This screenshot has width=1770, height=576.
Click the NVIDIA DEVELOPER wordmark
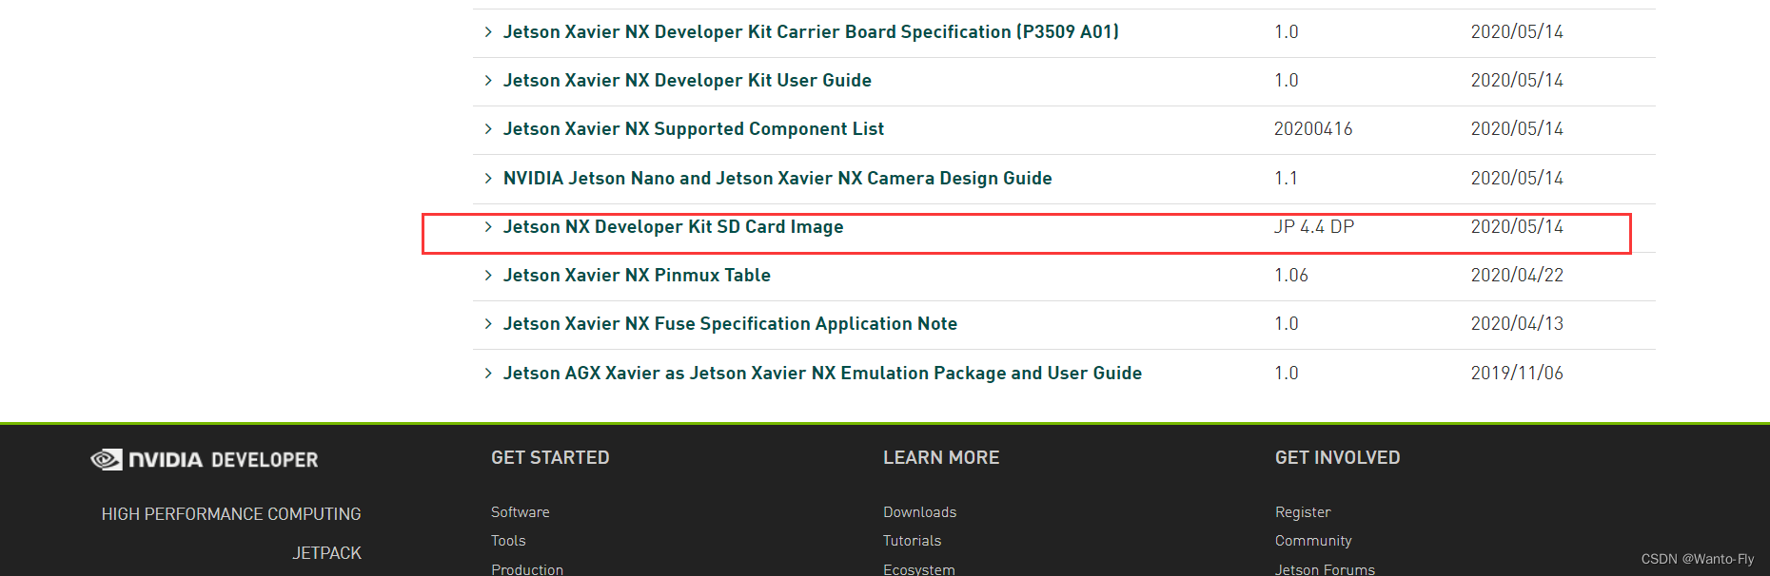click(224, 460)
